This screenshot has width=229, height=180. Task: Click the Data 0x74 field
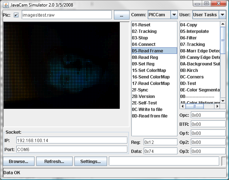click(x=160, y=151)
